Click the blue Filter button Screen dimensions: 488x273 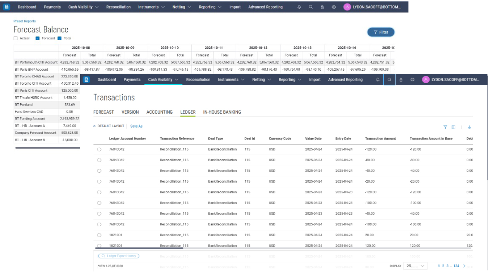381,32
